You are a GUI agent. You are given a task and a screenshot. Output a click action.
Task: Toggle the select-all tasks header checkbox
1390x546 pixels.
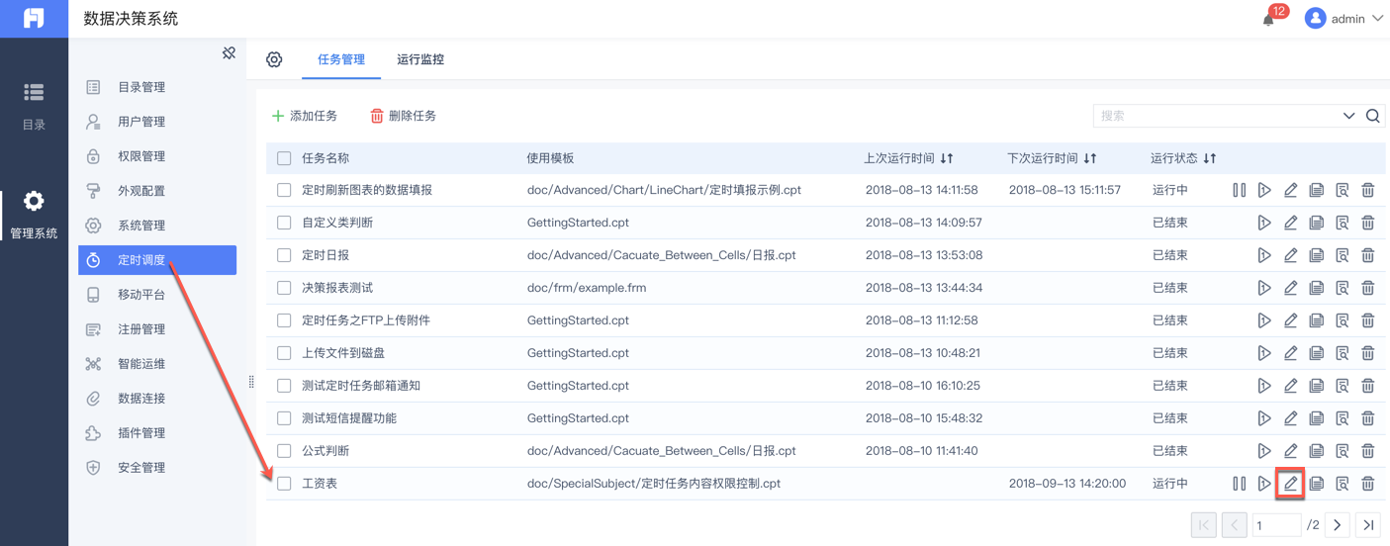284,158
